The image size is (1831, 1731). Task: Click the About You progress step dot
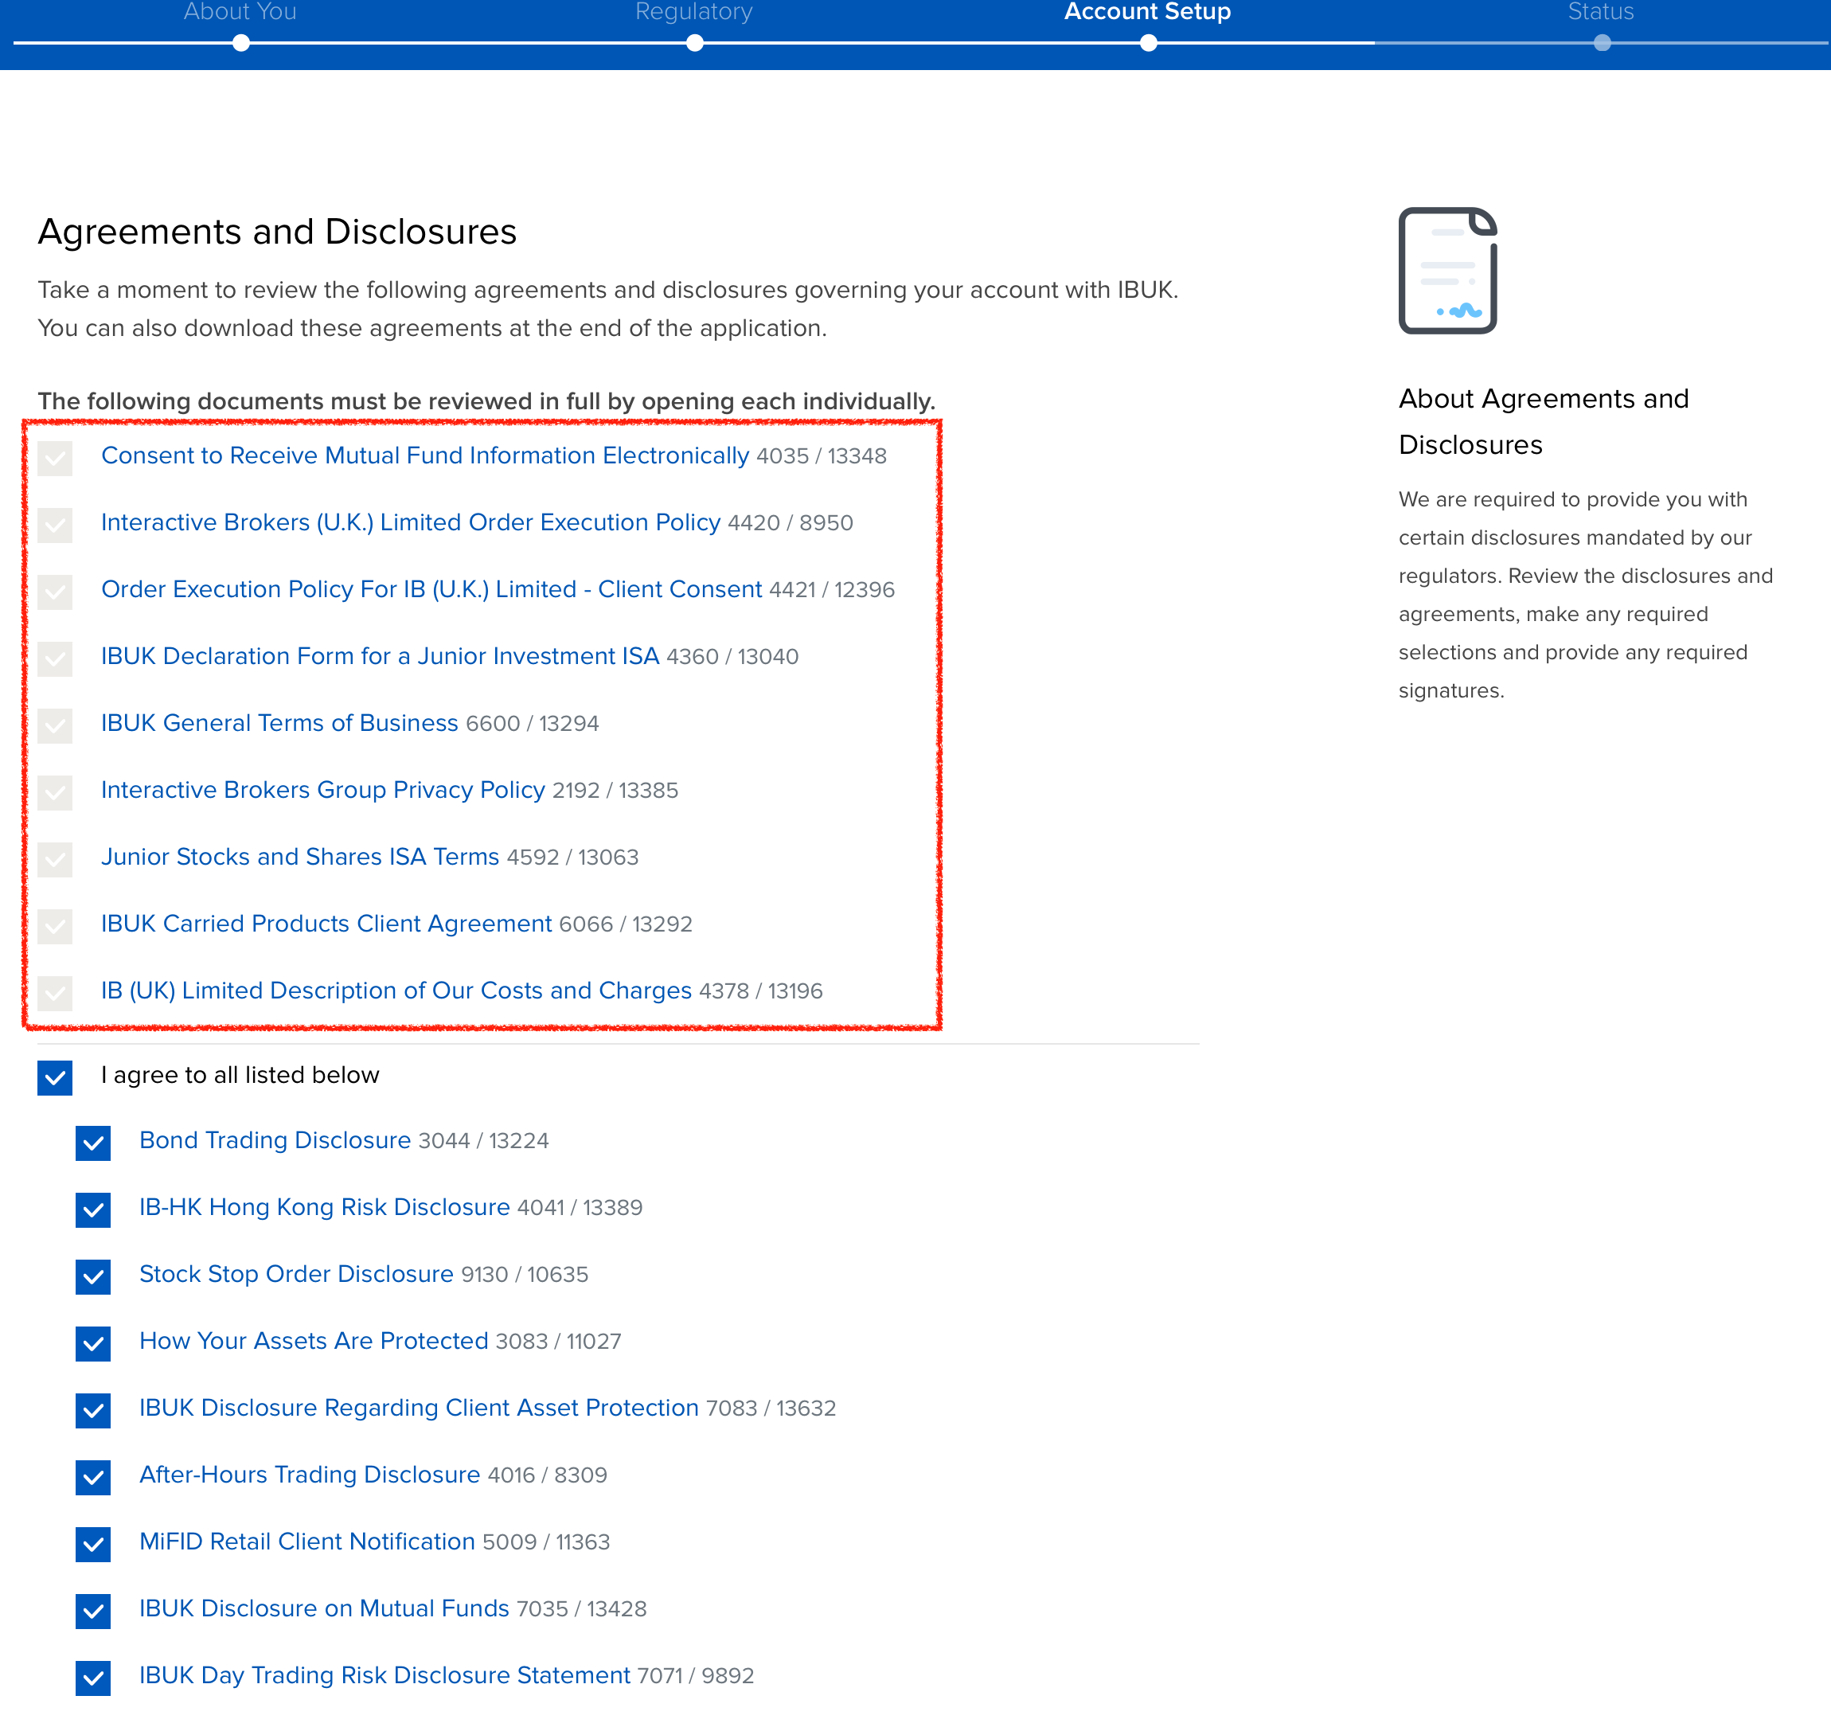(240, 42)
